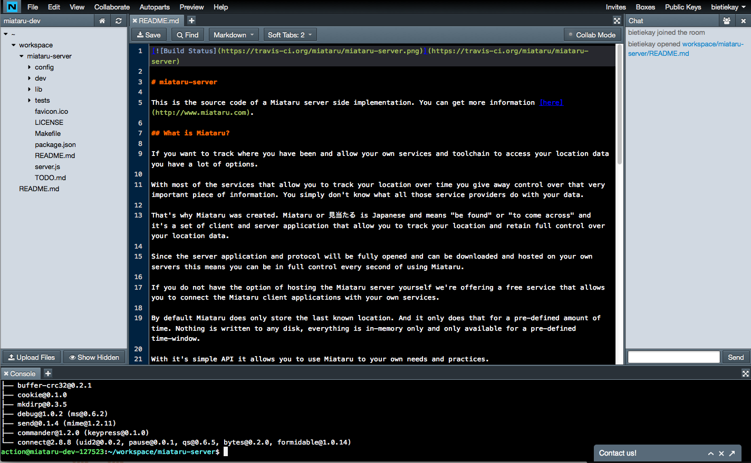Collapse the root ~ directory

click(6, 34)
